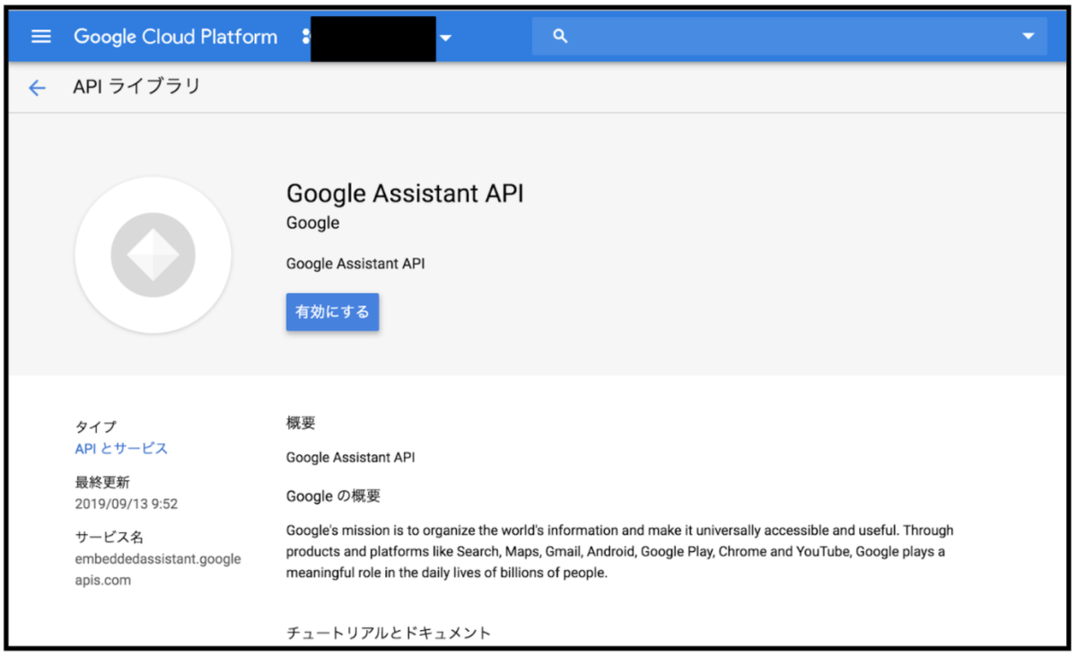The width and height of the screenshot is (1077, 658).
Task: Focus the top search input field
Action: tap(790, 37)
